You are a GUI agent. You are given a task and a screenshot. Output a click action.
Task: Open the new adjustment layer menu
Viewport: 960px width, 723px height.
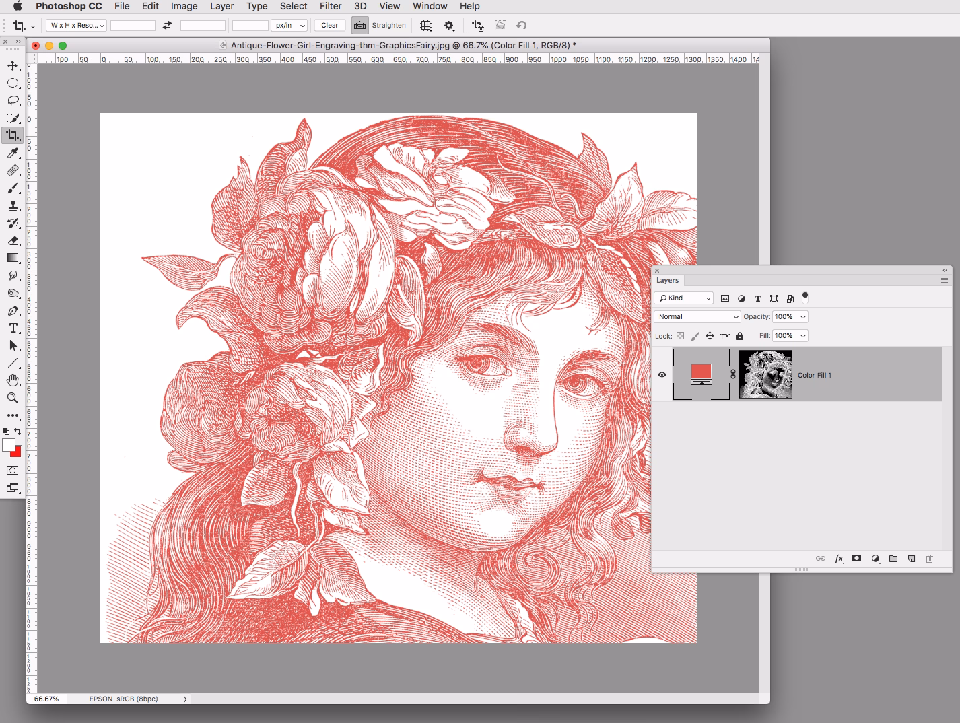point(875,559)
